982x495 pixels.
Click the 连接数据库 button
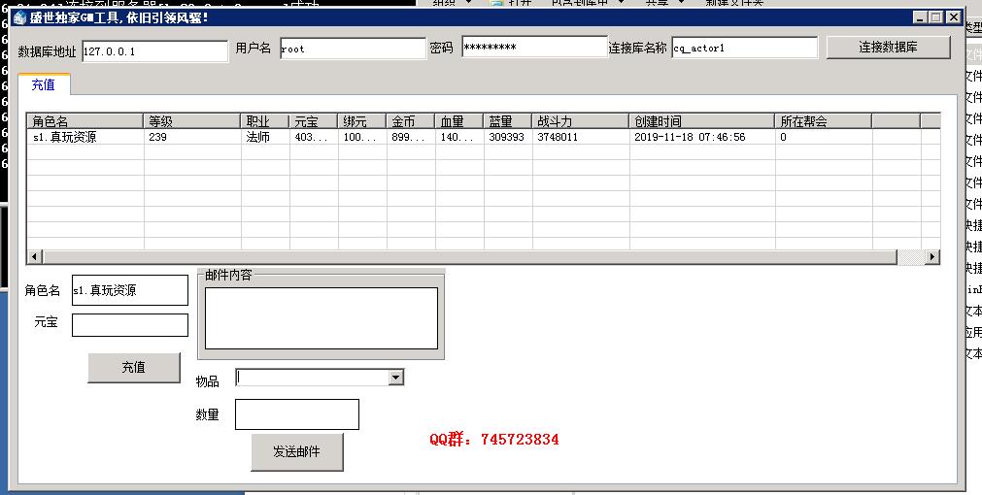[888, 47]
